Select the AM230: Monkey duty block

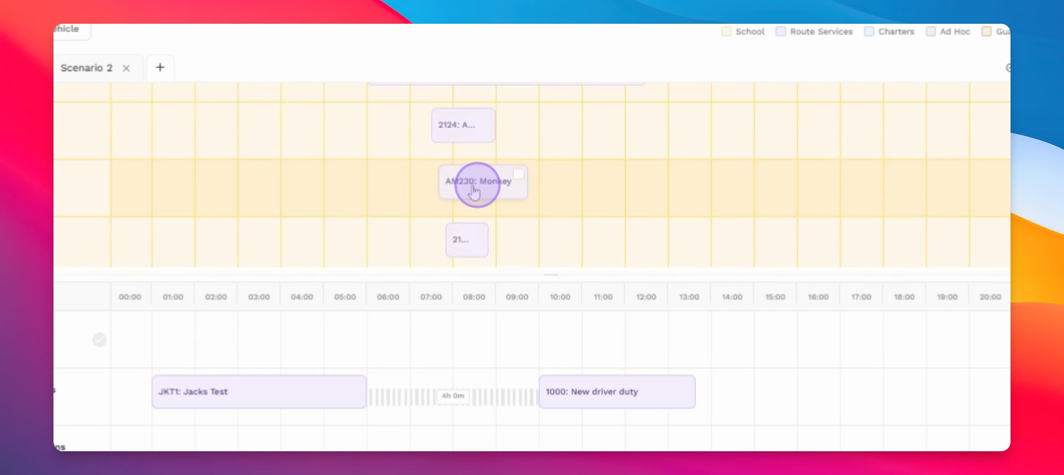483,182
